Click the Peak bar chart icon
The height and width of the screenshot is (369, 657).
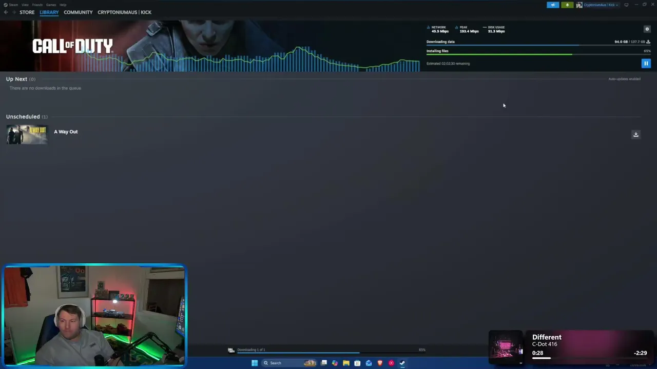[457, 27]
